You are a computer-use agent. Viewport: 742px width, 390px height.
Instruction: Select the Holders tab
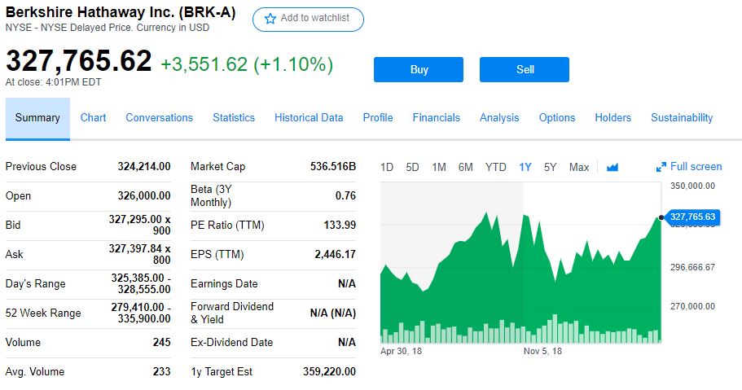pos(612,117)
